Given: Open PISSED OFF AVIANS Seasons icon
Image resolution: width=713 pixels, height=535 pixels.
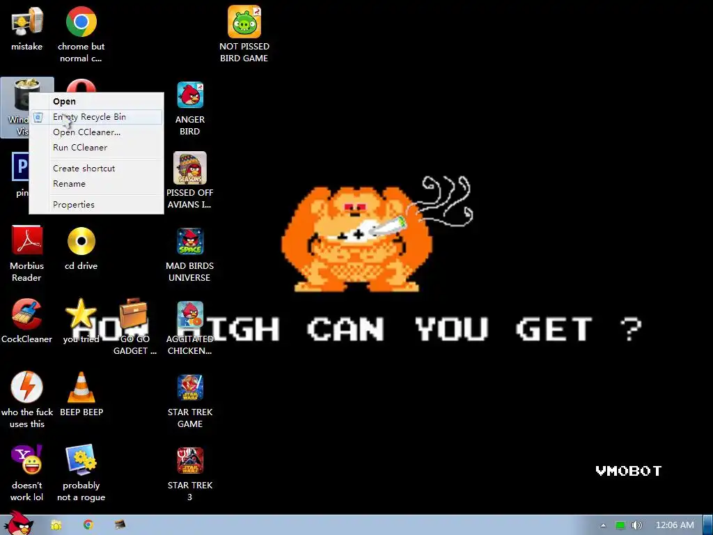Looking at the screenshot, I should (190, 168).
